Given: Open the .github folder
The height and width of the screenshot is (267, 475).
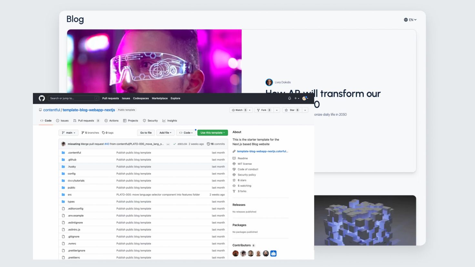Looking at the screenshot, I should tap(72, 160).
